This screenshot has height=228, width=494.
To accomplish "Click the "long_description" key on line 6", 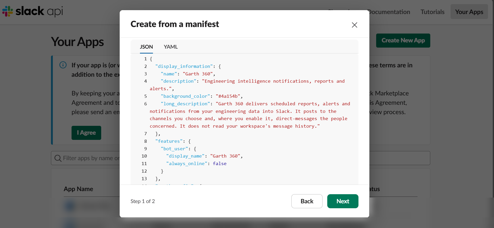I will tap(185, 104).
